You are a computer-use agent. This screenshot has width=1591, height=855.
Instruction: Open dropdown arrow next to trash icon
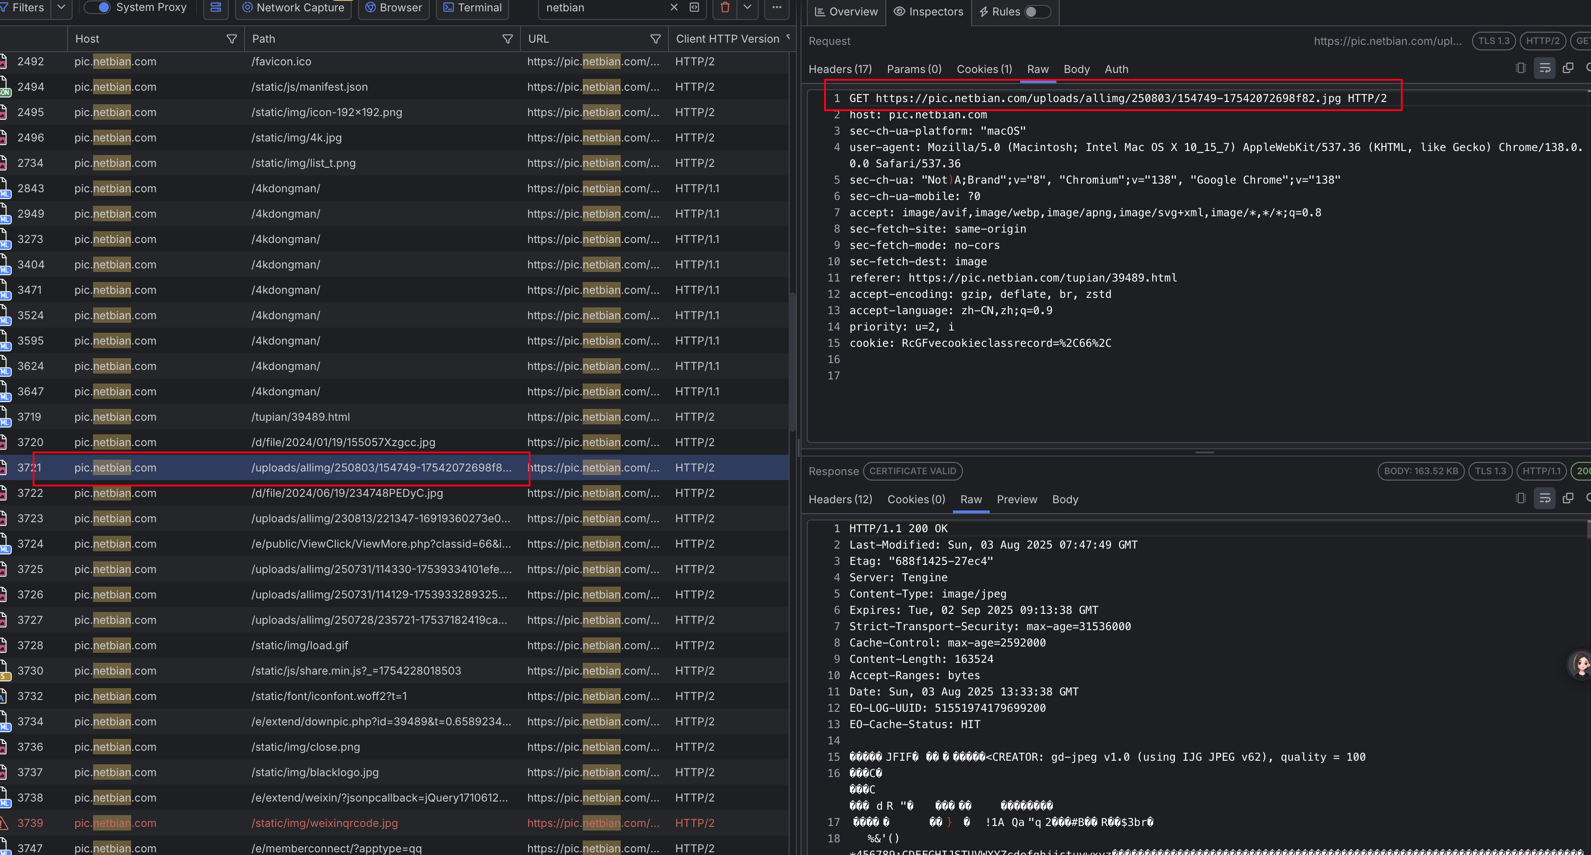point(747,7)
